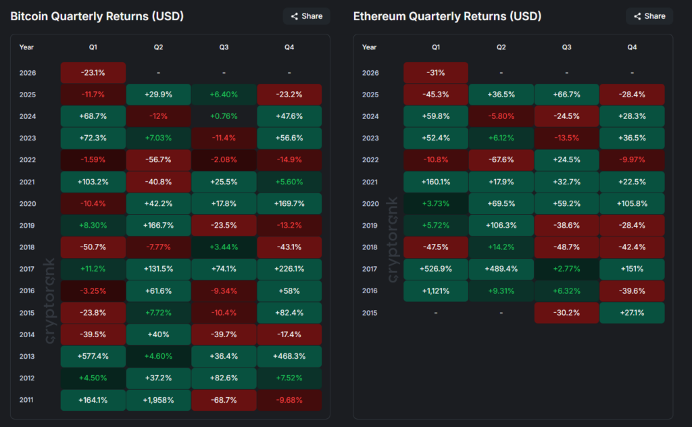This screenshot has height=427, width=692.
Task: Choose the -67.6% Ethereum 2022 Q2 cell
Action: (x=501, y=160)
